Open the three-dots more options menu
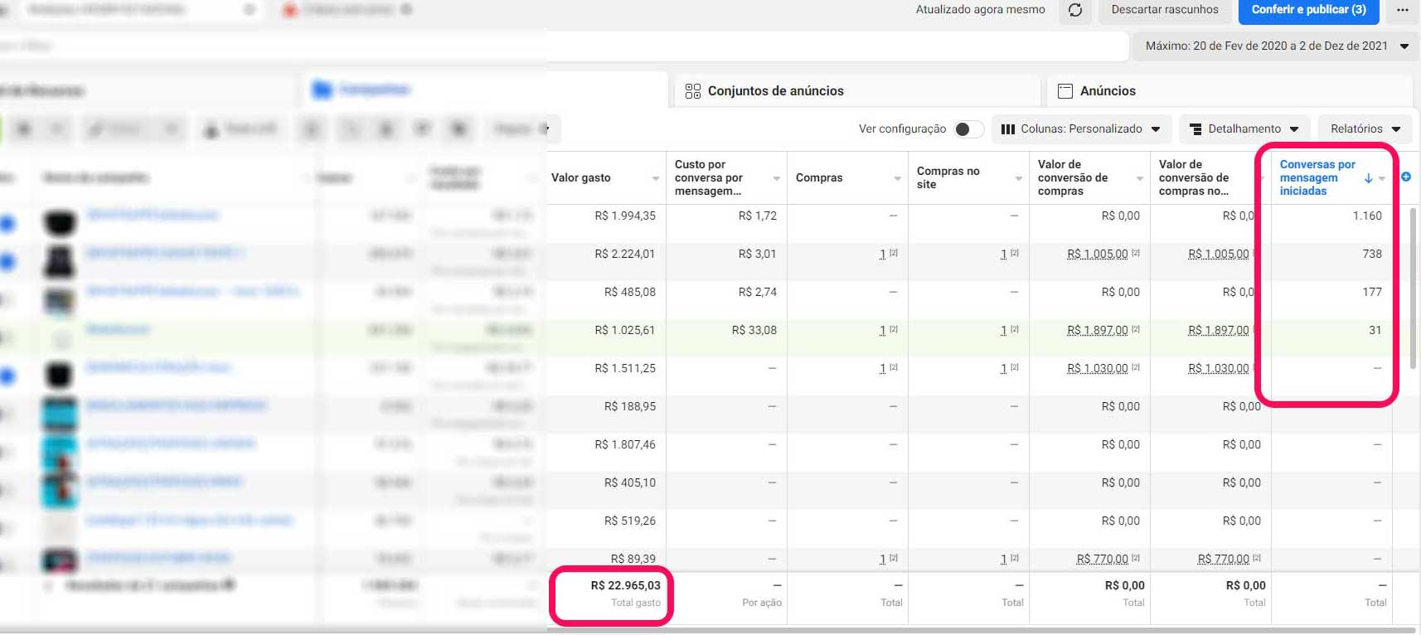The width and height of the screenshot is (1421, 635). (1402, 10)
